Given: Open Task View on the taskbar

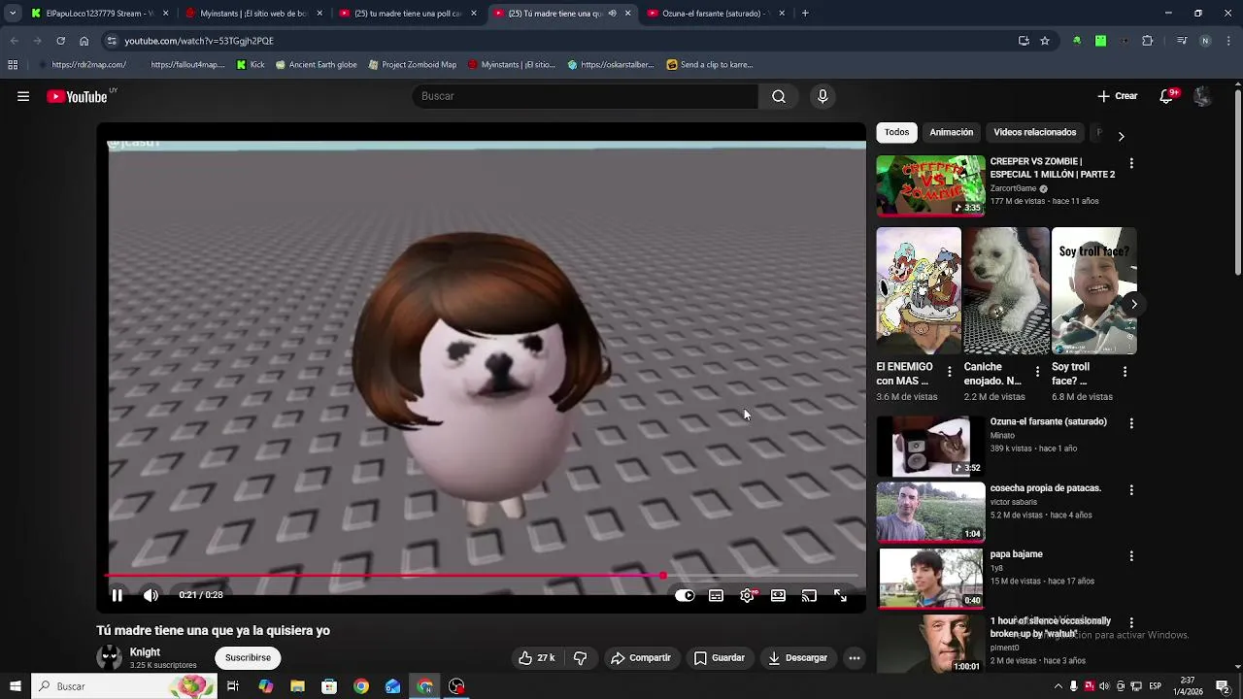Looking at the screenshot, I should [233, 686].
